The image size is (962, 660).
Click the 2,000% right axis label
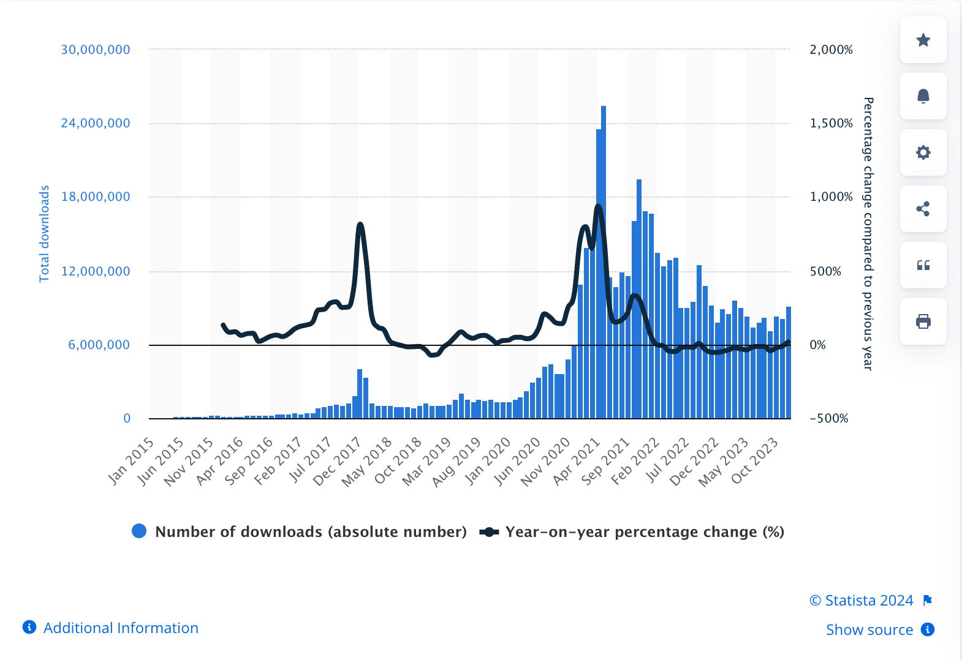pyautogui.click(x=831, y=50)
